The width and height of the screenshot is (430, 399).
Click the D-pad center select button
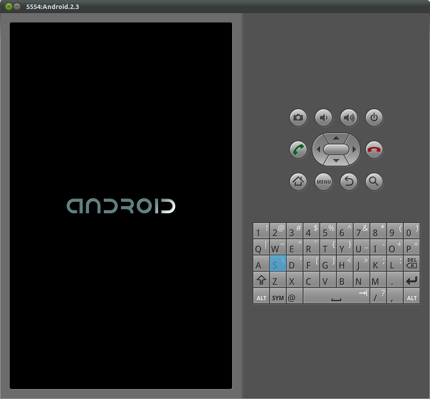point(336,149)
